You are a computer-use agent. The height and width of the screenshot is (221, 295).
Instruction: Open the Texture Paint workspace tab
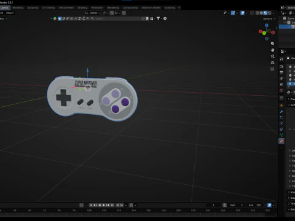coord(66,7)
